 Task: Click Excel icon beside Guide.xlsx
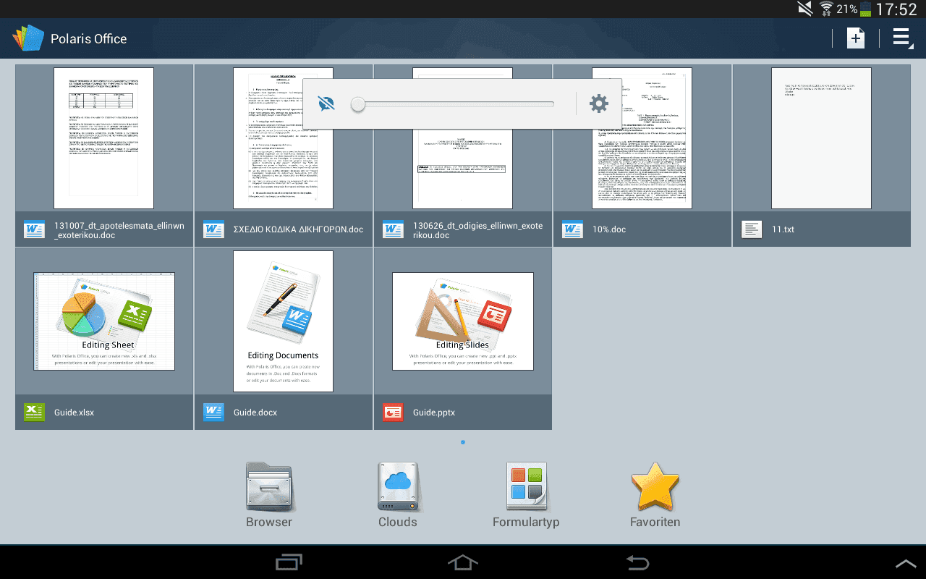coord(34,413)
